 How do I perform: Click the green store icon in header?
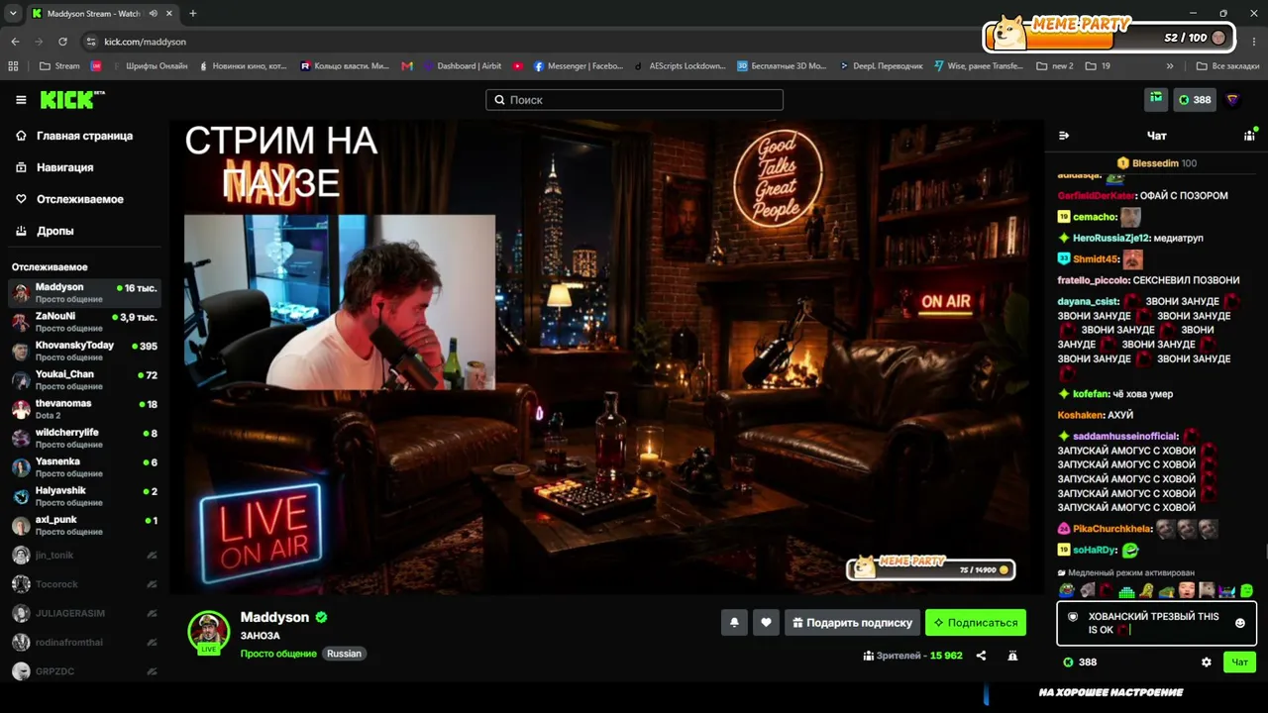[1156, 99]
